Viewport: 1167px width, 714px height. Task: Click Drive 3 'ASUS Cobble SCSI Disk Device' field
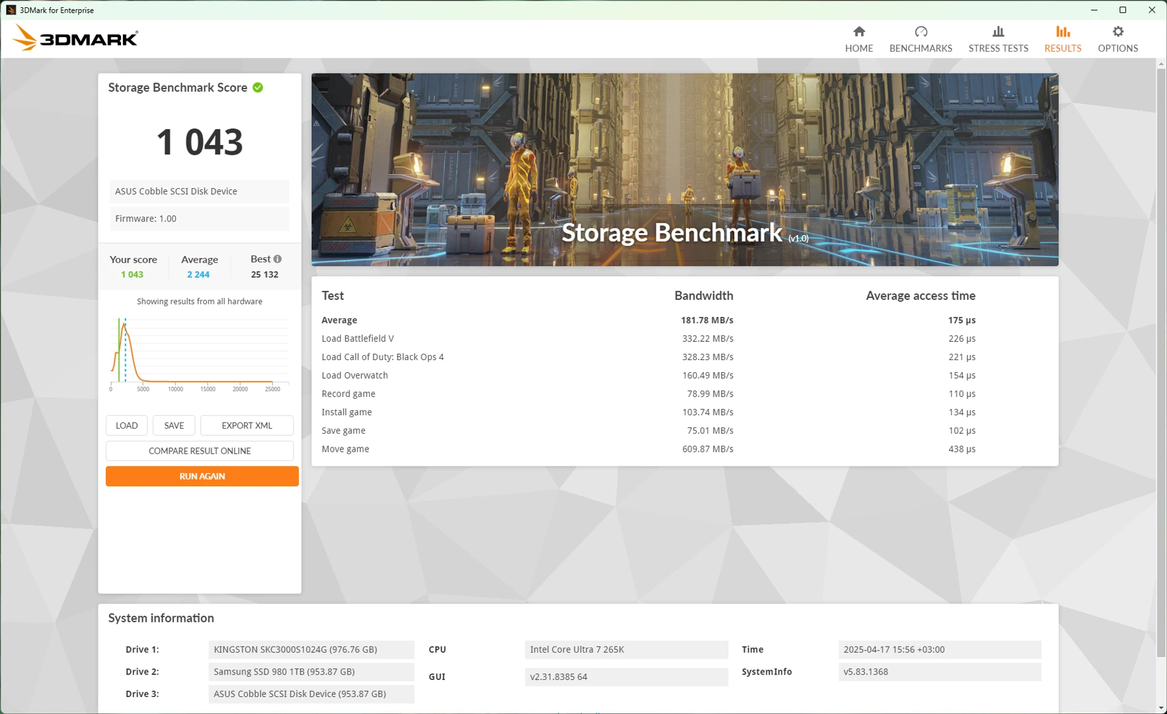(311, 694)
